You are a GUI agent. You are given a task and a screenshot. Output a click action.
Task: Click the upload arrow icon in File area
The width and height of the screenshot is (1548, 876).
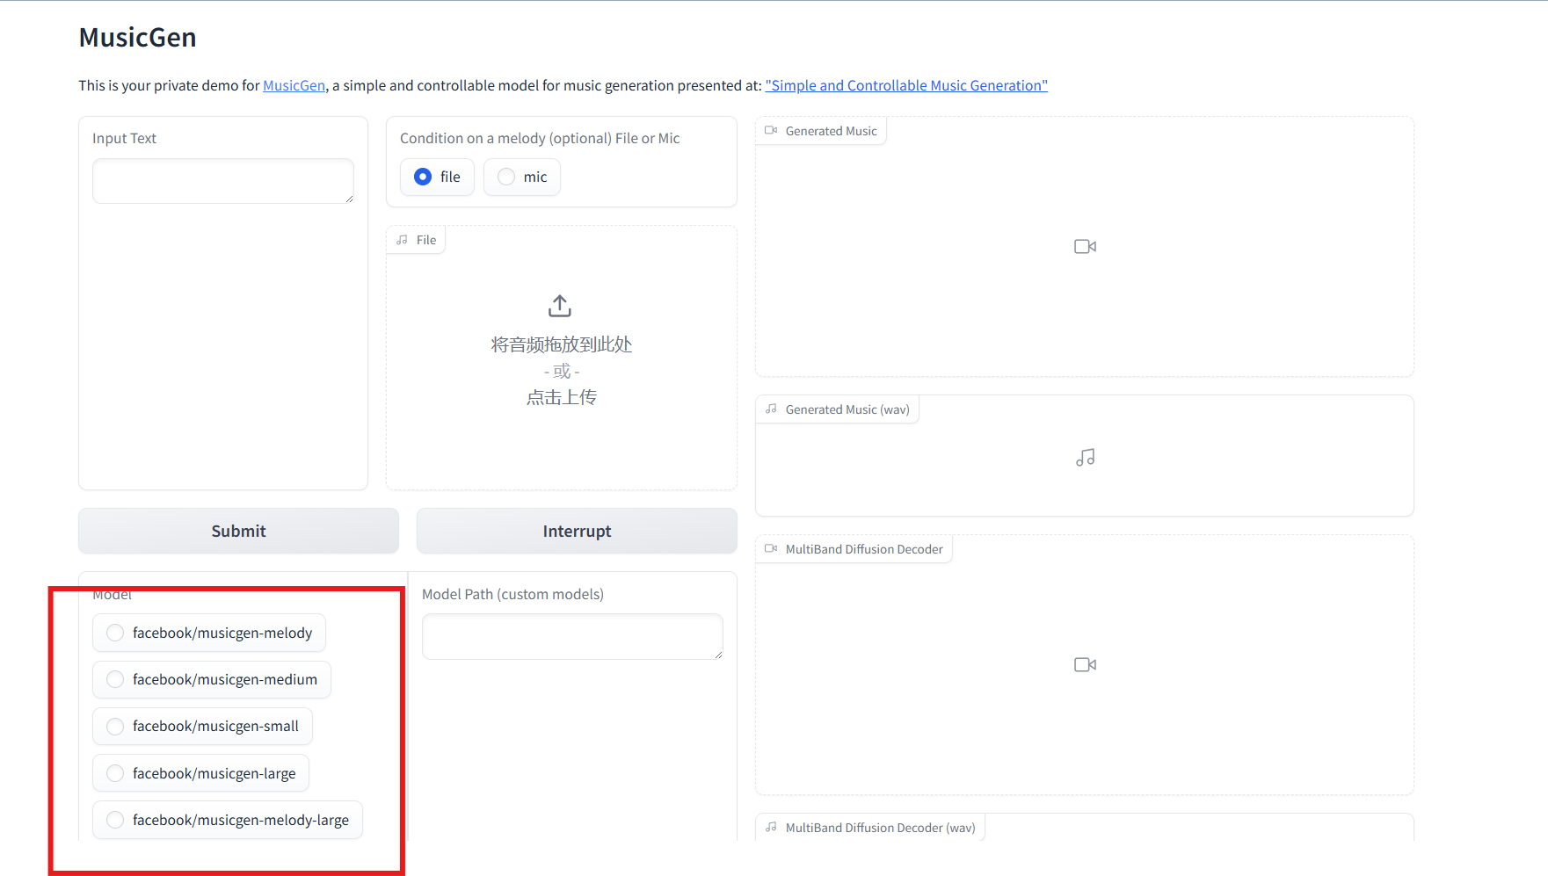point(560,306)
